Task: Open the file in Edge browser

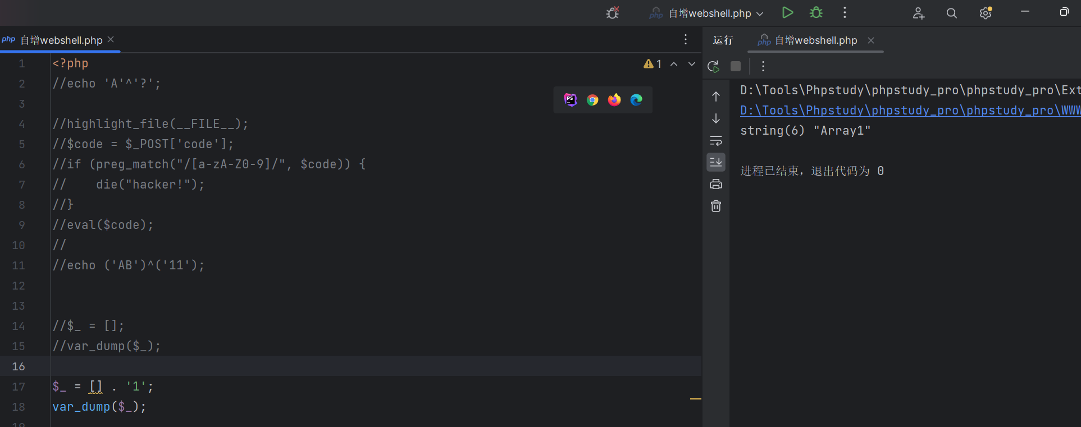Action: (636, 100)
